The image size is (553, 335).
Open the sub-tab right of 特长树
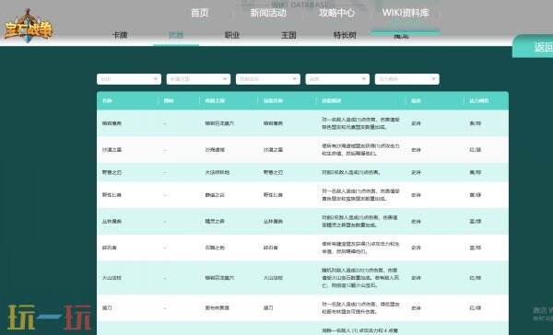click(401, 36)
